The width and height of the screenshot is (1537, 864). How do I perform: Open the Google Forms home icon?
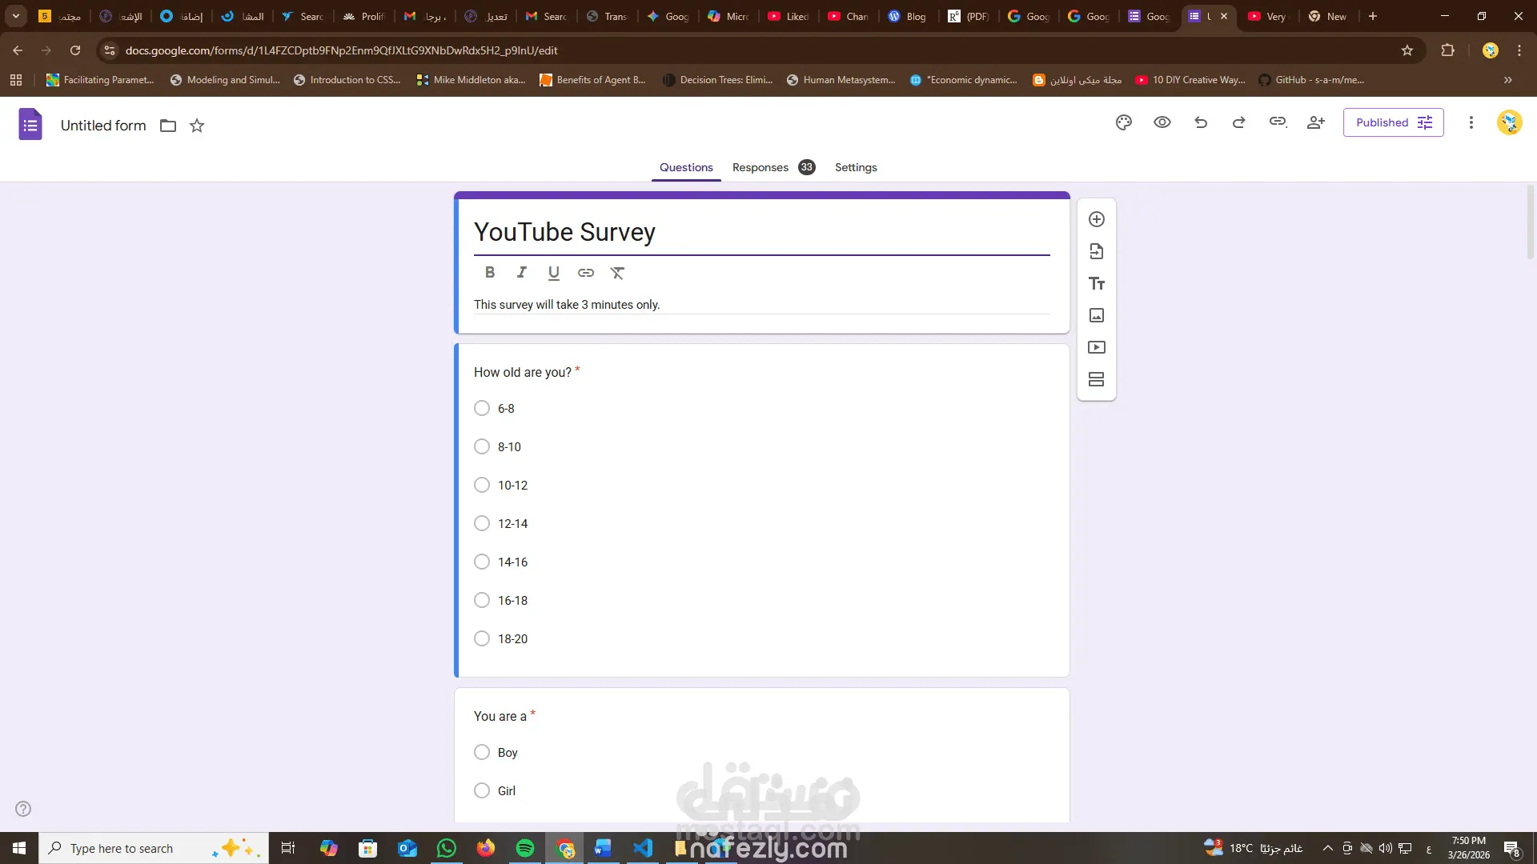coord(30,125)
